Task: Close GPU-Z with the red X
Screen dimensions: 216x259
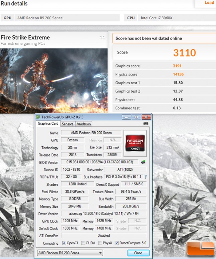Action: [146, 117]
